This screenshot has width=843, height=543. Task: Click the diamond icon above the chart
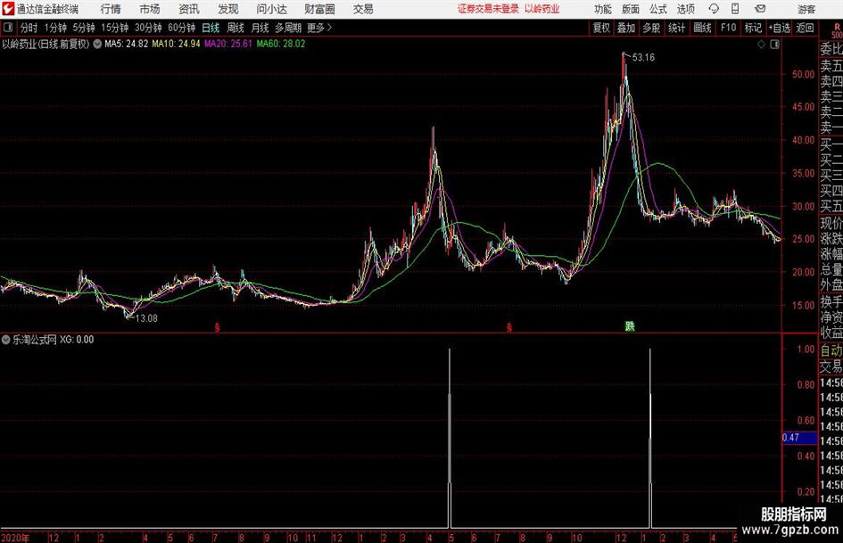point(761,45)
